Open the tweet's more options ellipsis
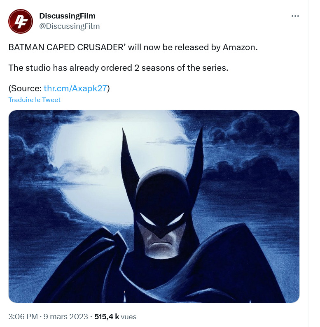 click(295, 16)
